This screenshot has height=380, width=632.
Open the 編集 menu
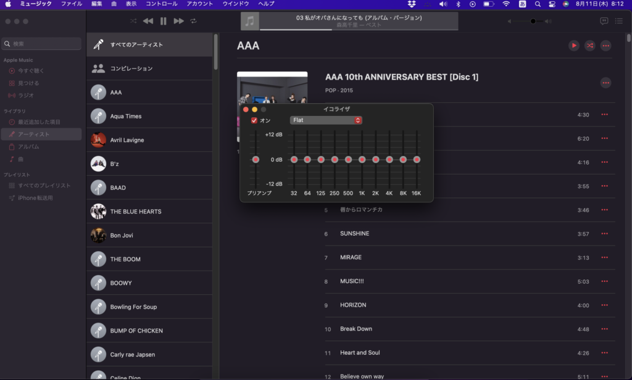coord(97,4)
